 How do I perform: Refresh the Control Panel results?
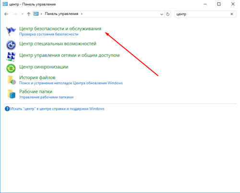168,14
